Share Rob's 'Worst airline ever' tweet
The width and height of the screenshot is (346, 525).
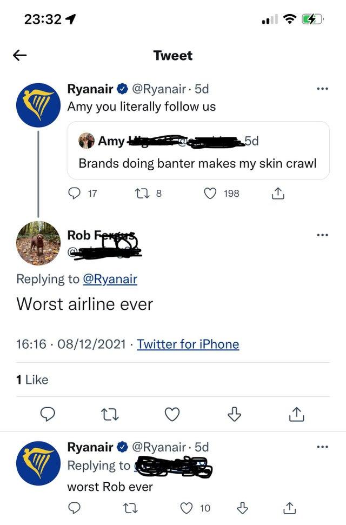pyautogui.click(x=295, y=414)
